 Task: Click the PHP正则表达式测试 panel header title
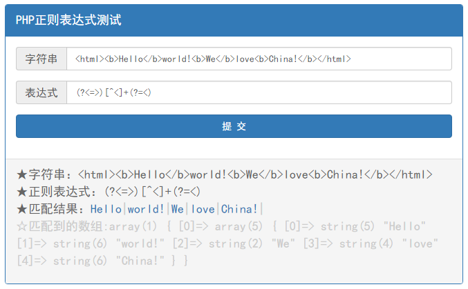(x=68, y=20)
